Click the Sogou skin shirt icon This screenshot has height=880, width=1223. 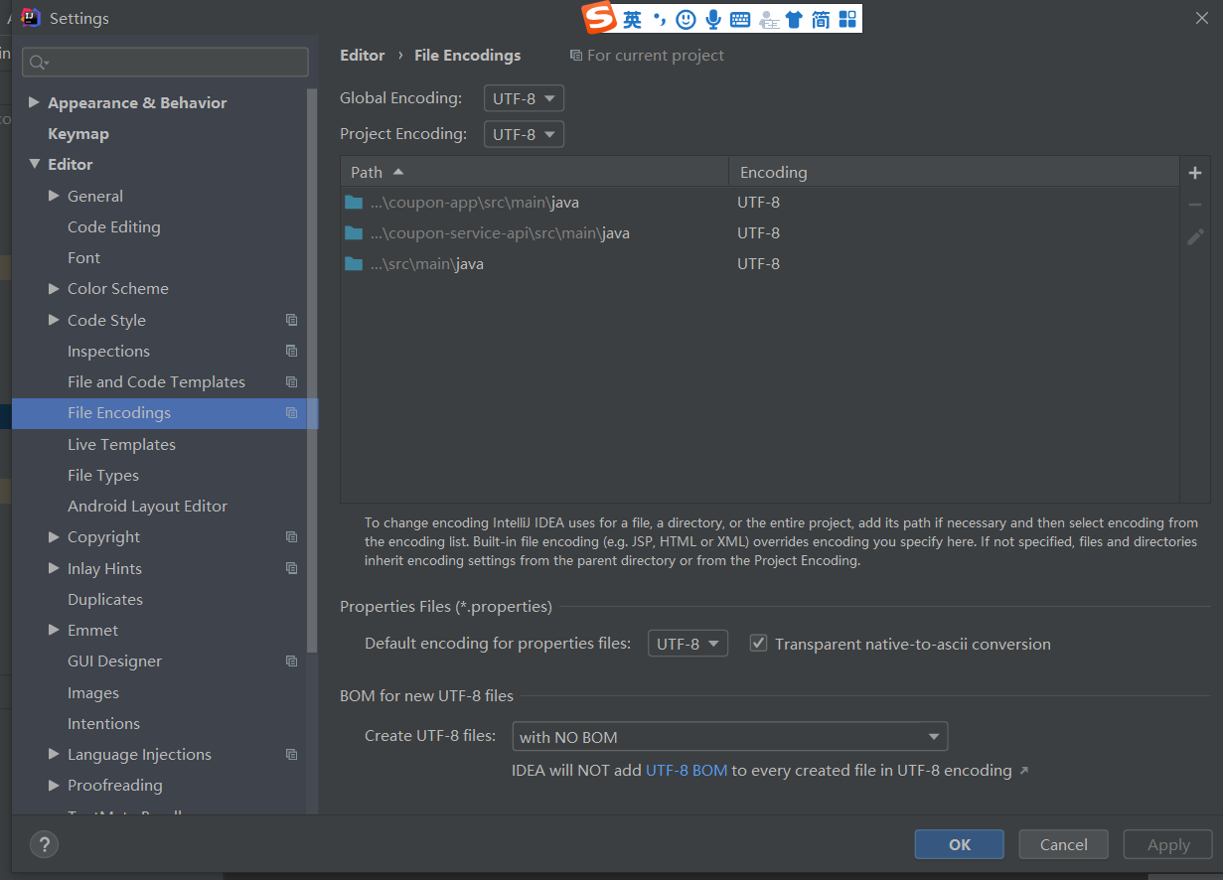point(794,19)
